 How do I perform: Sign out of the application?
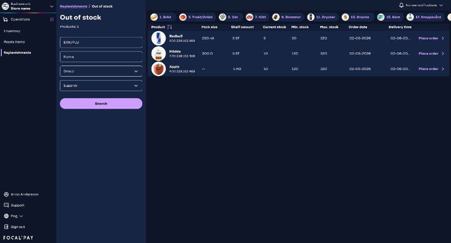click(x=18, y=227)
